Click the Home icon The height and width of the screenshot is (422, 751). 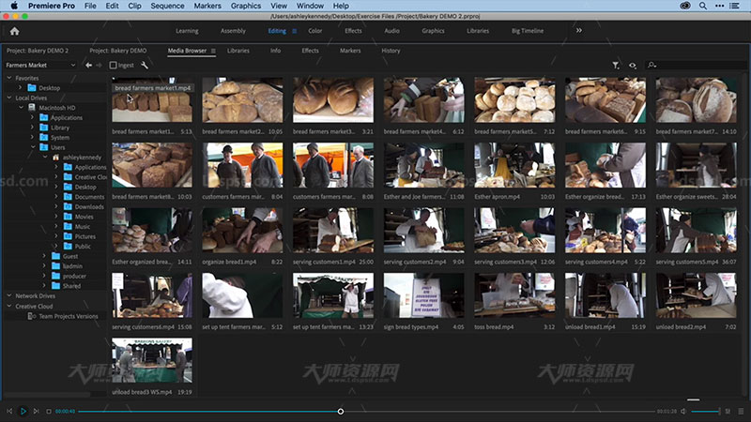(x=14, y=31)
